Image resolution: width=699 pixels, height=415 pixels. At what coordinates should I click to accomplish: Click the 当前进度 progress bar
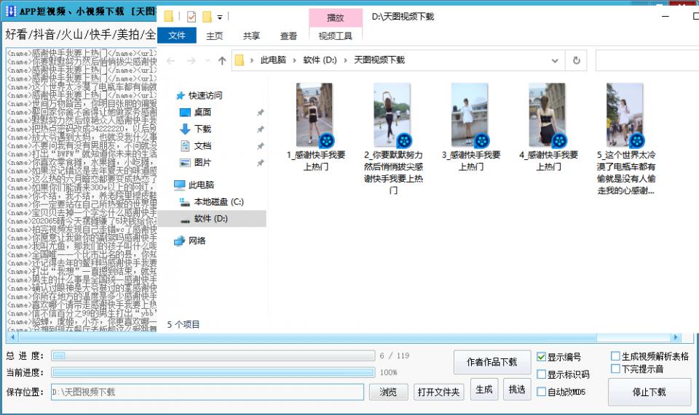coord(213,372)
